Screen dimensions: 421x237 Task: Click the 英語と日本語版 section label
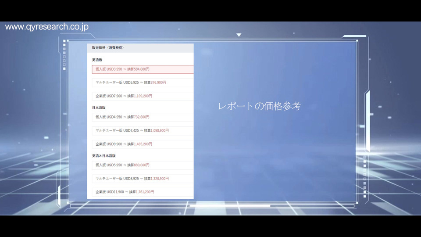[x=103, y=155]
